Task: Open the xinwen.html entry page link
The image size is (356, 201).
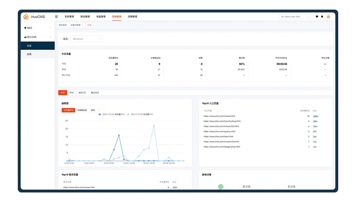Action: coord(219,116)
